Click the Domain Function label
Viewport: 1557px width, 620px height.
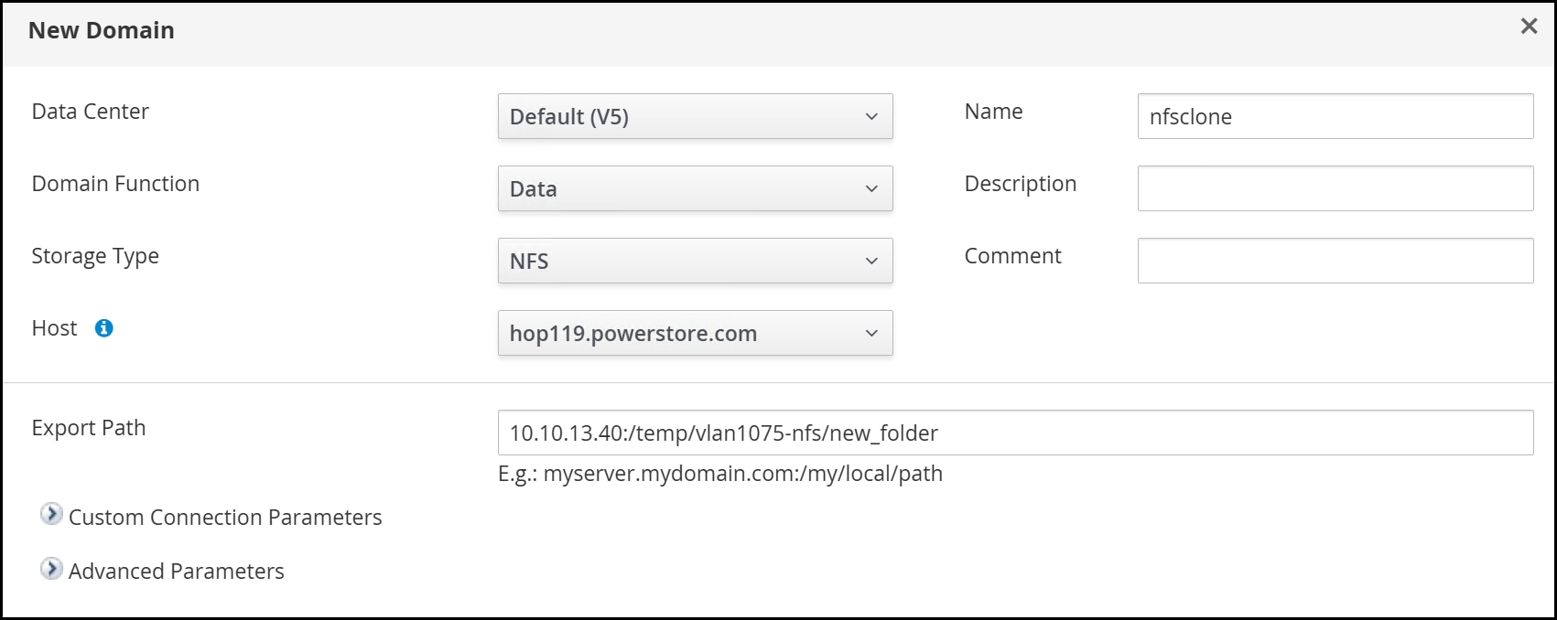115,184
